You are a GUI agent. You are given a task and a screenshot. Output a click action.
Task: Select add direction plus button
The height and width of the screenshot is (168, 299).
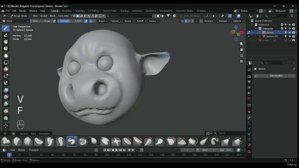(x=91, y=21)
